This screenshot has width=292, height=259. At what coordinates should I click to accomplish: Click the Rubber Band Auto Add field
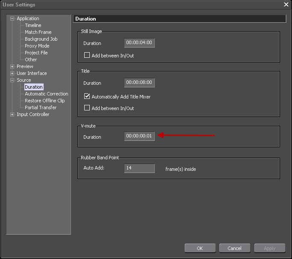pos(139,168)
